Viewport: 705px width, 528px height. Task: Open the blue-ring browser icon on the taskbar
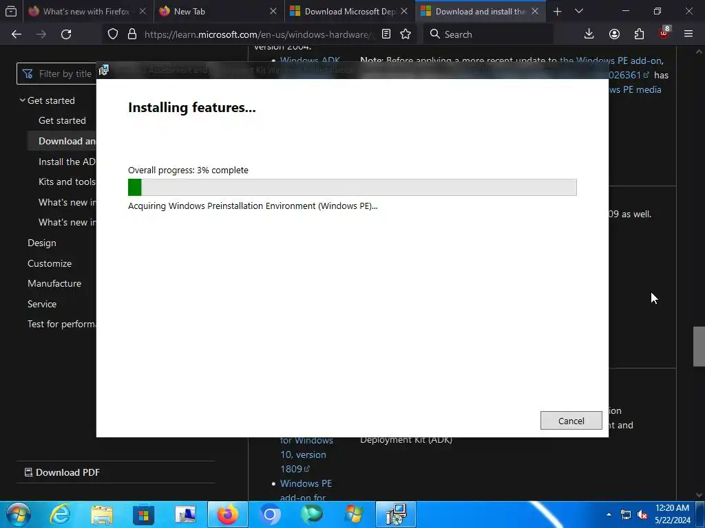coord(270,514)
